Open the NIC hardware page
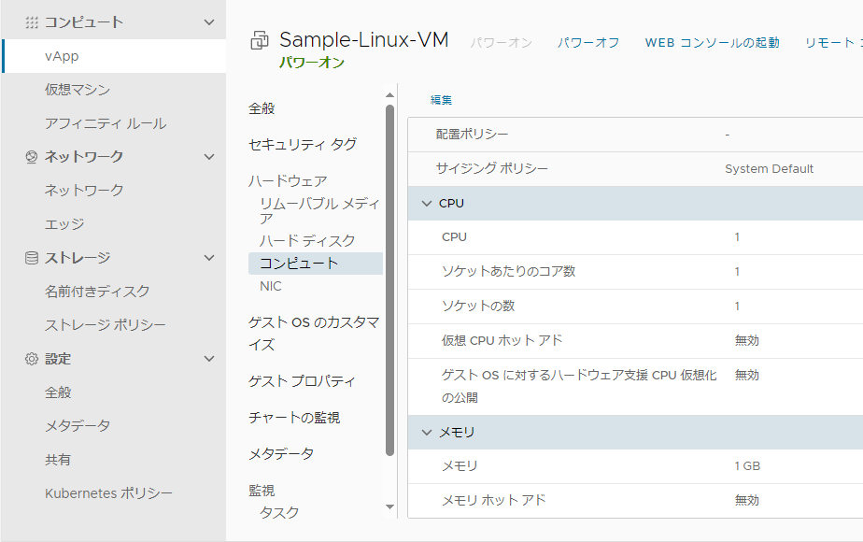Image resolution: width=863 pixels, height=542 pixels. (x=271, y=287)
